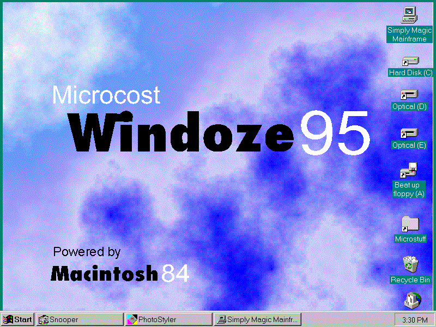The image size is (436, 327).
Task: Switch to Simply Magic Mainfr... taskbar button
Action: (x=258, y=319)
